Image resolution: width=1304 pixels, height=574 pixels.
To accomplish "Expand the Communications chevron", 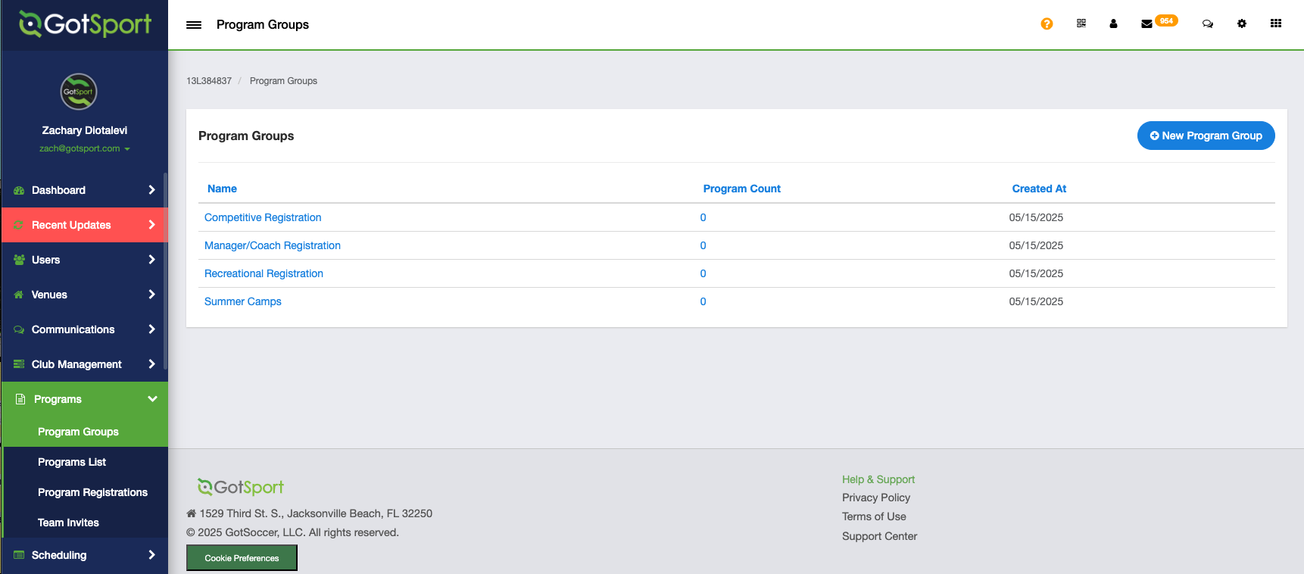I will pos(151,329).
